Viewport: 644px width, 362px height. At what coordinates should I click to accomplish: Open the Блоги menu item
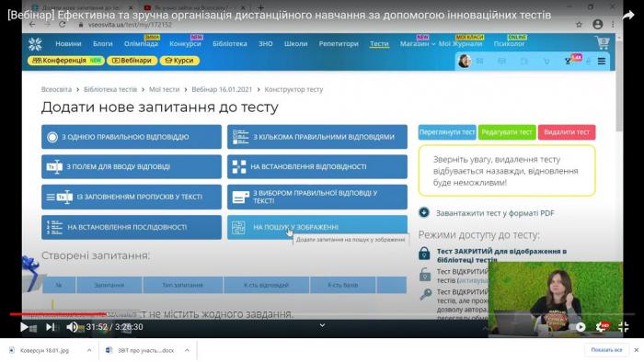[x=103, y=43]
